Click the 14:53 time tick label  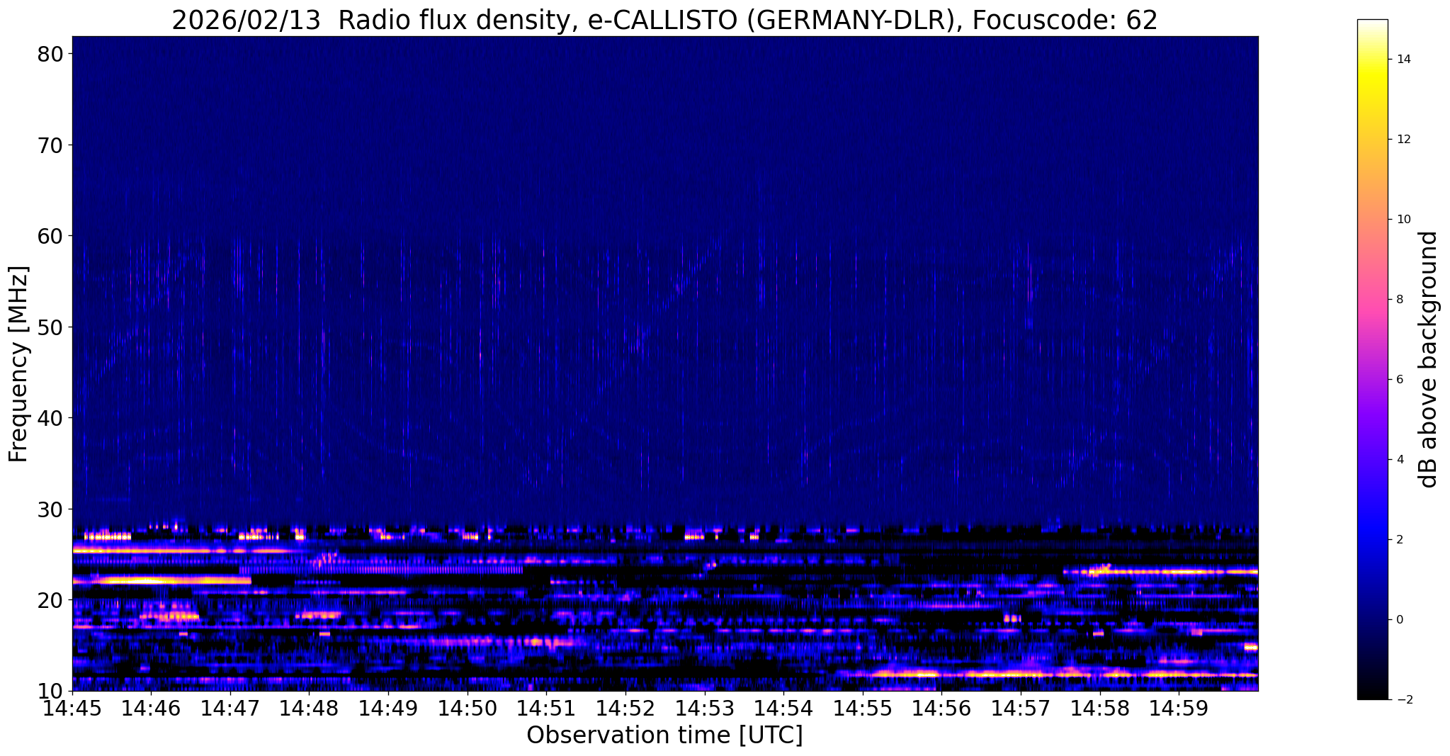click(x=704, y=707)
